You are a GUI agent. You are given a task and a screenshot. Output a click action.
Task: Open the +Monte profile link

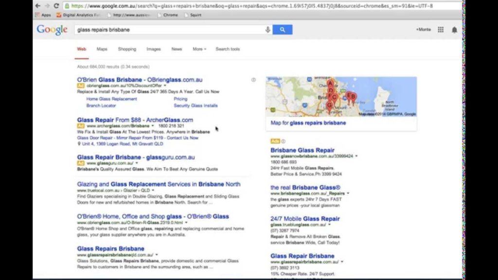[x=424, y=30]
